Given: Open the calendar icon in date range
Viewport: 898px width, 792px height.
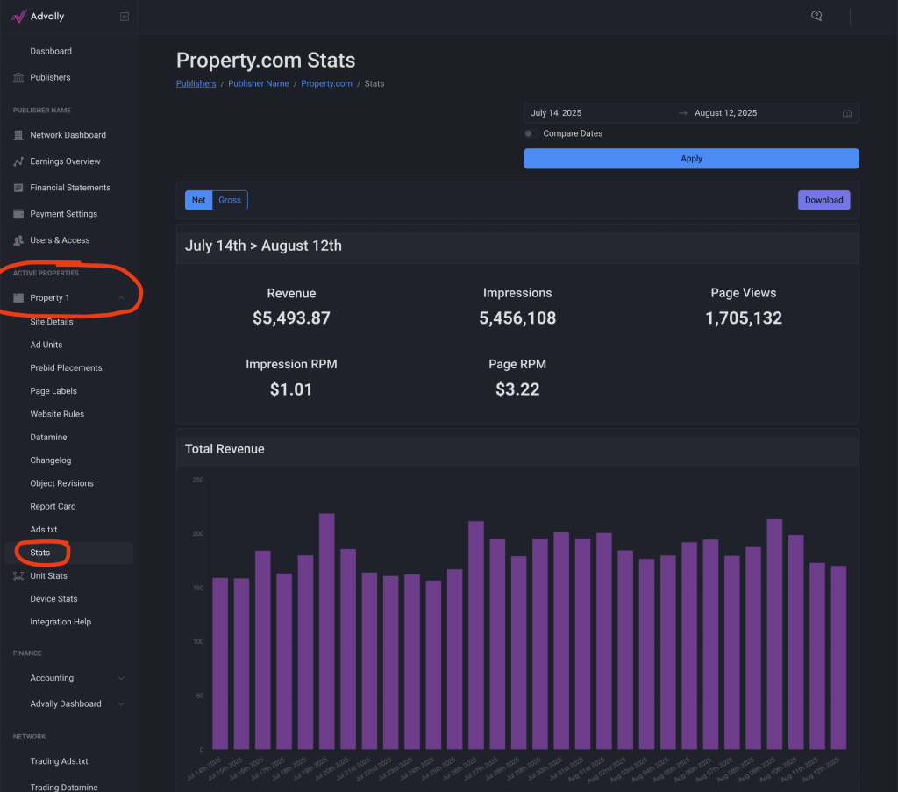Looking at the screenshot, I should (x=847, y=113).
